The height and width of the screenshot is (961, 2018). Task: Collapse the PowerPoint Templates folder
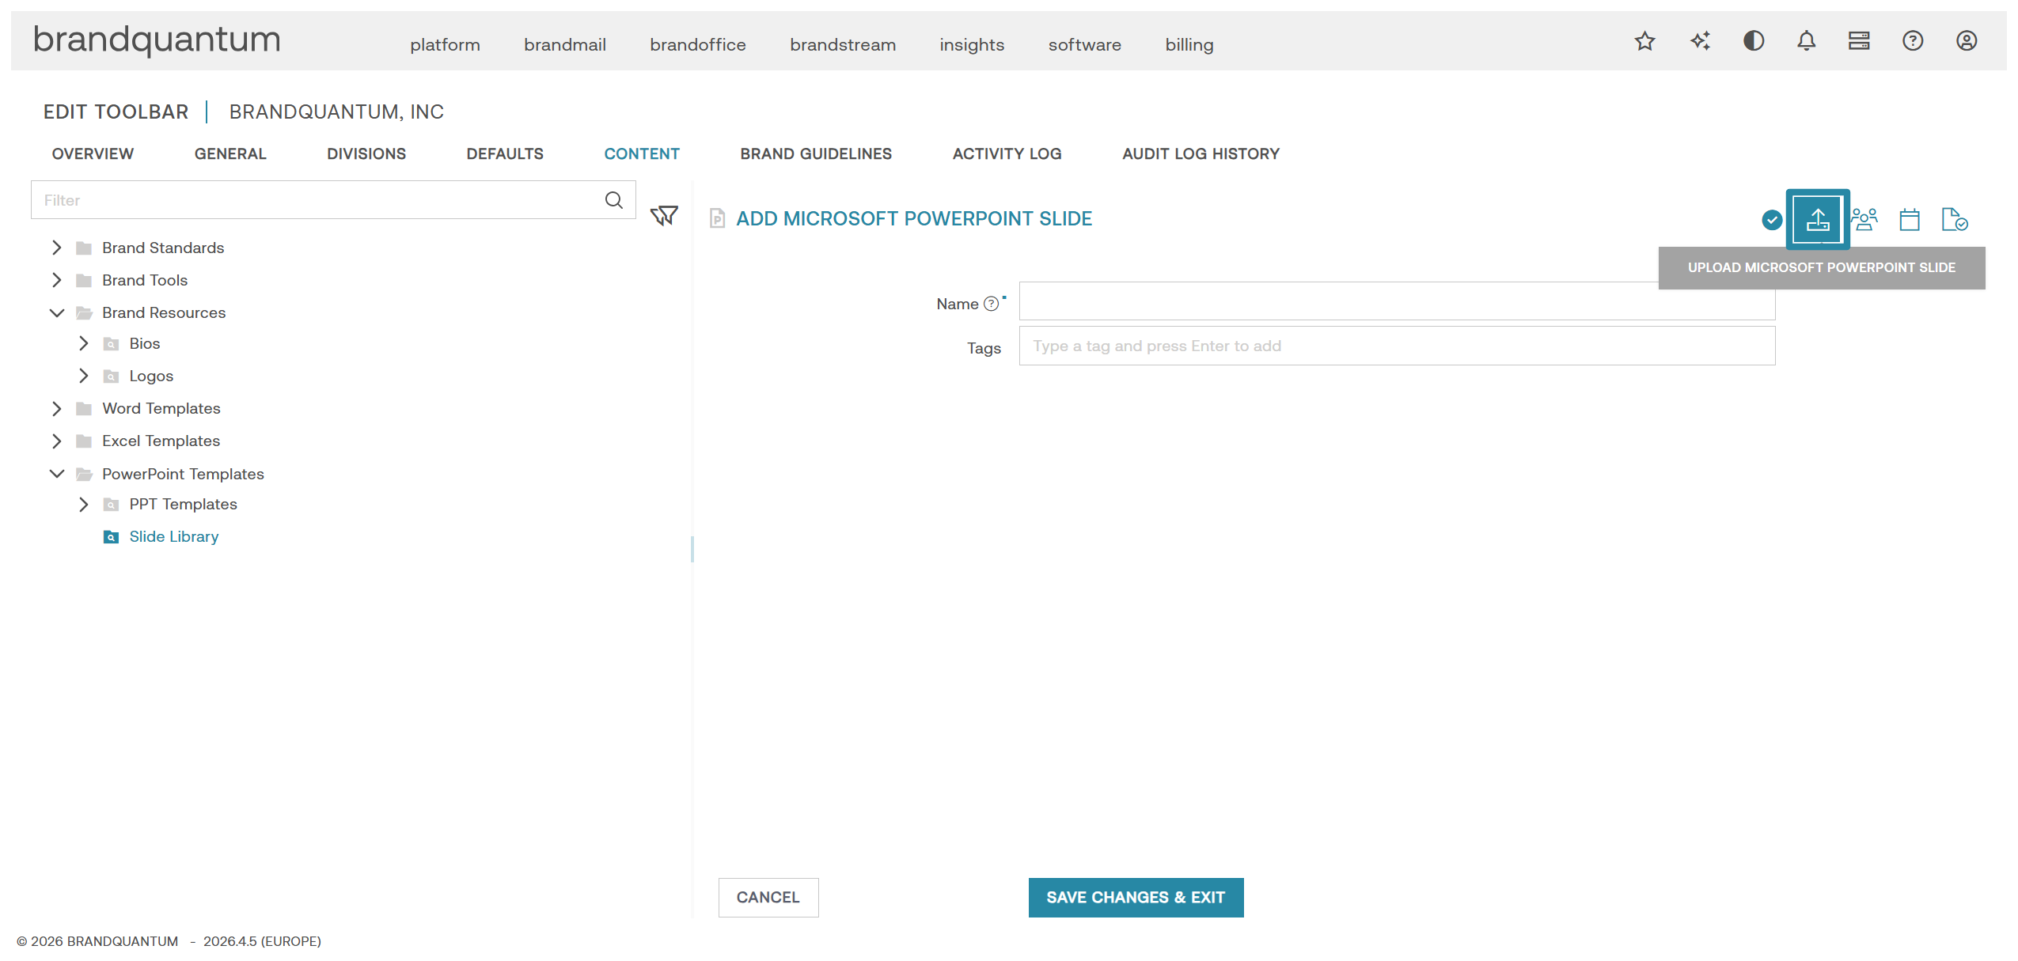coord(56,474)
